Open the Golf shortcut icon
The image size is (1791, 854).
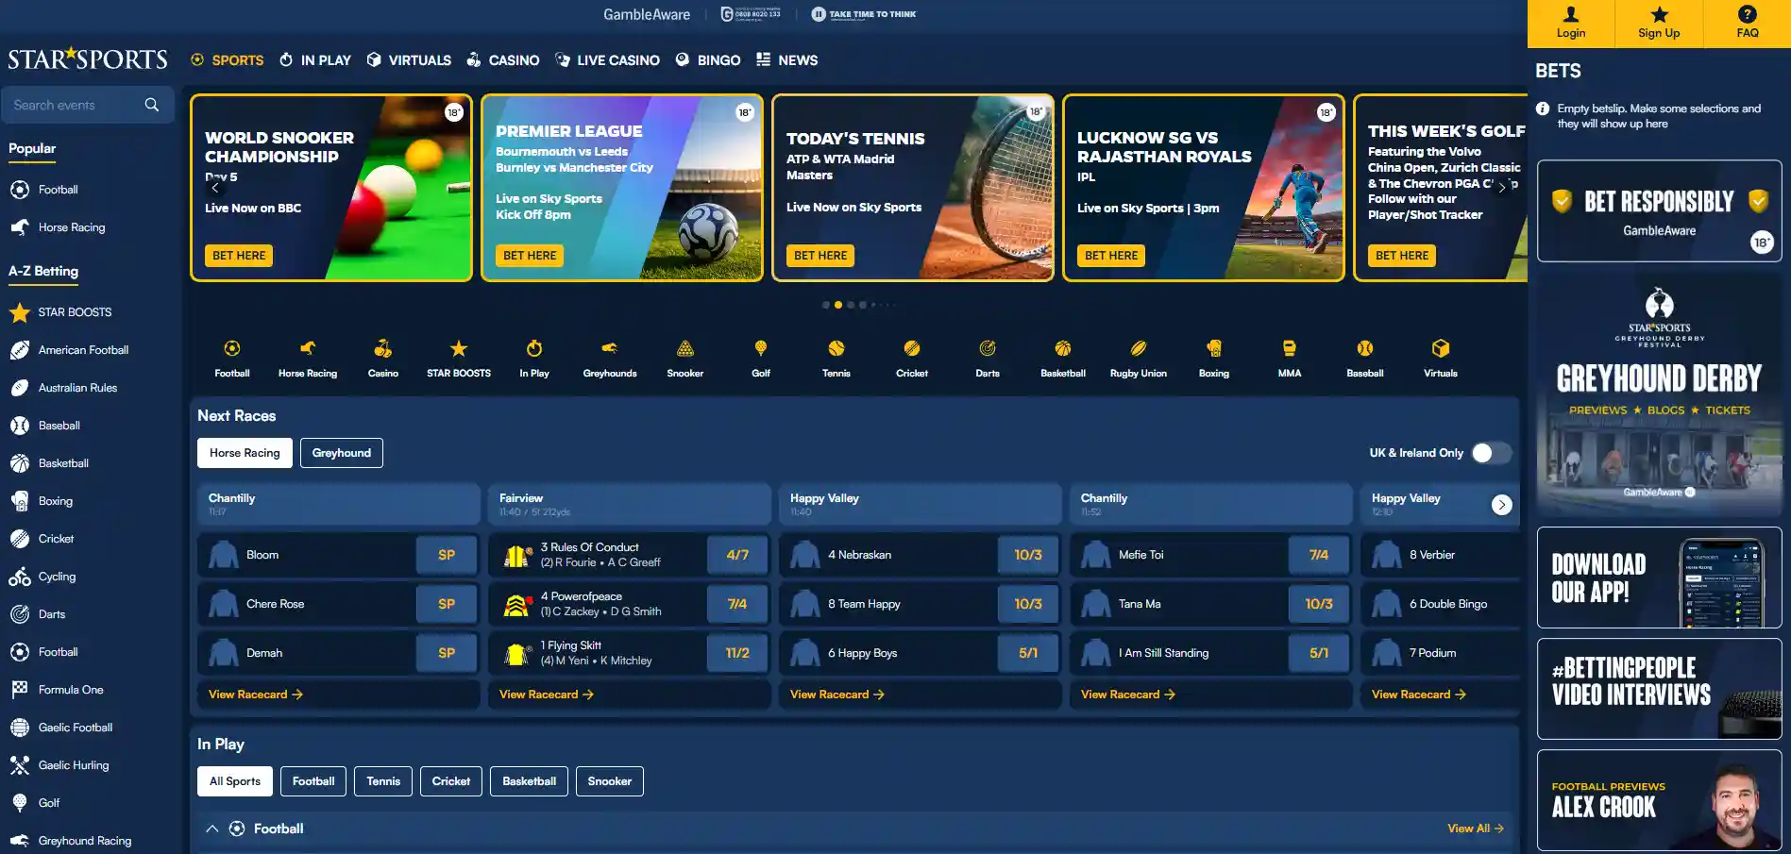tap(761, 349)
